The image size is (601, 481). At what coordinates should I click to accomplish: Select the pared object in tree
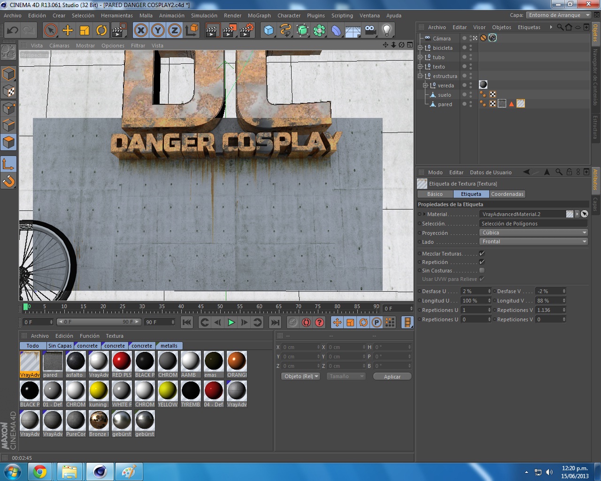click(x=445, y=104)
